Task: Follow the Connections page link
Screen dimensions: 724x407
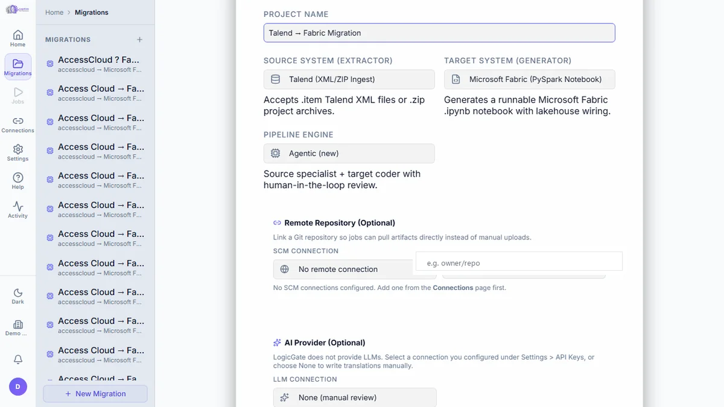Action: coord(453,288)
